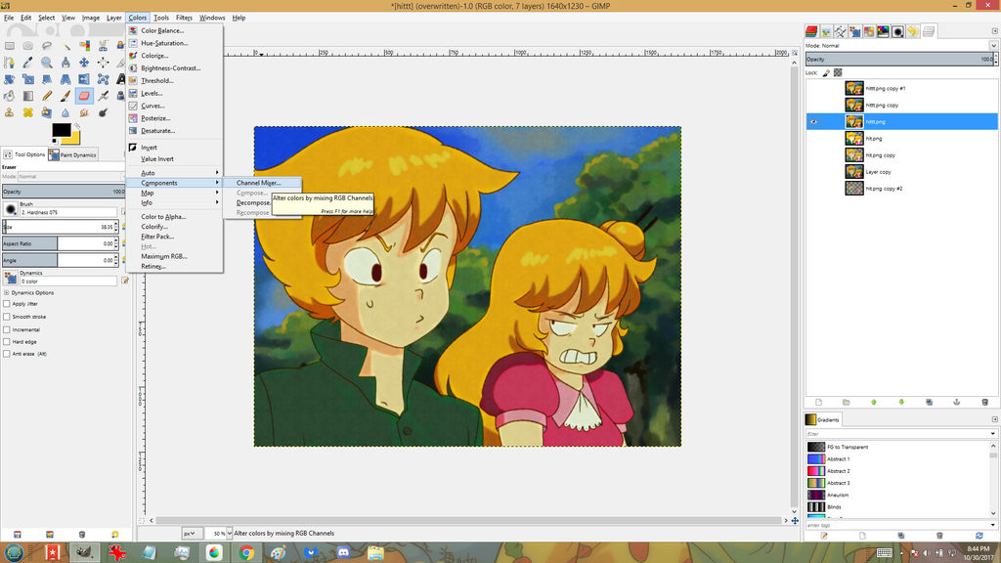The height and width of the screenshot is (563, 1001).
Task: Click the delete layer trash icon
Action: coord(984,402)
